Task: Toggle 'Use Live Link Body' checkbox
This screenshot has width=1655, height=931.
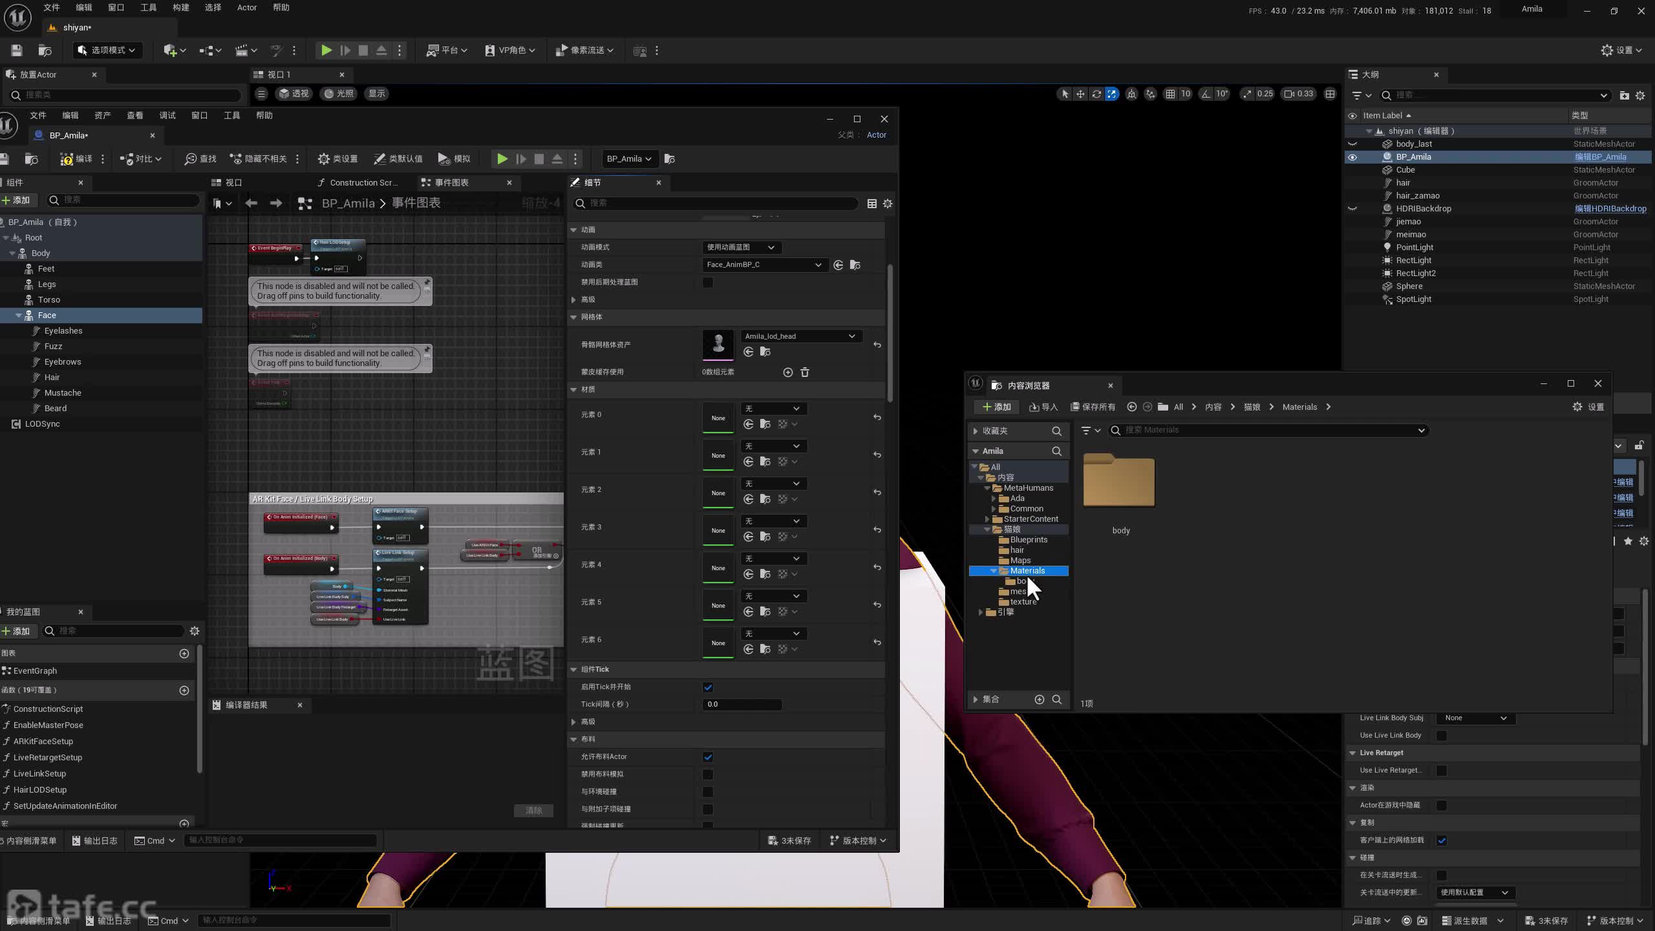Action: [1441, 736]
